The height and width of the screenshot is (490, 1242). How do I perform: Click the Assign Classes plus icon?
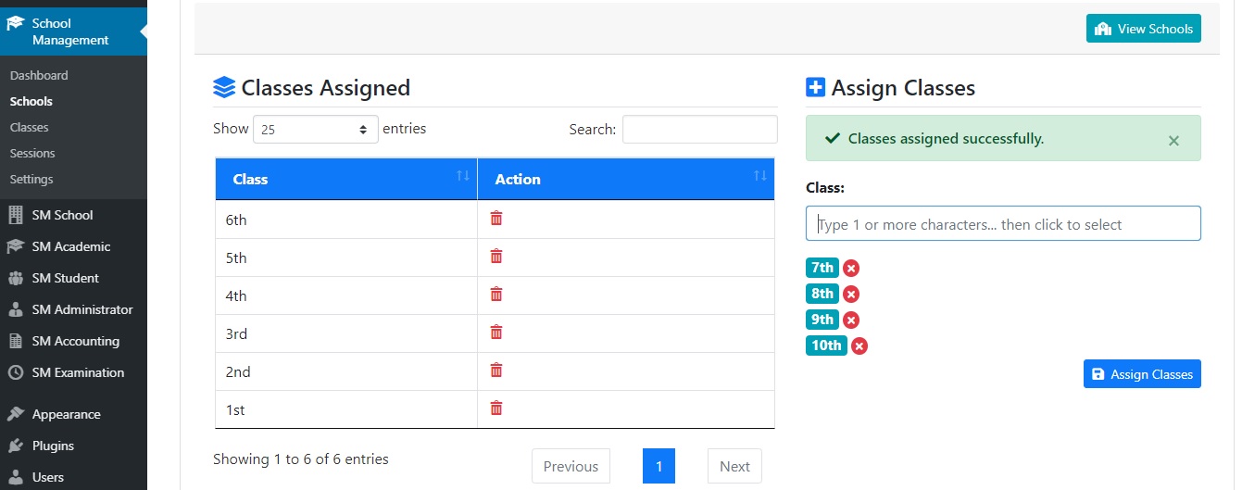(x=815, y=88)
